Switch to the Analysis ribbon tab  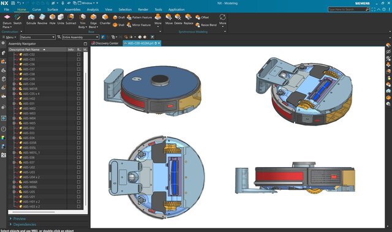[92, 10]
